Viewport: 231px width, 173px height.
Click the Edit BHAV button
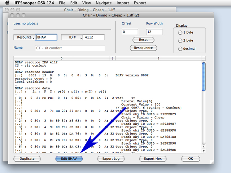click(69, 159)
